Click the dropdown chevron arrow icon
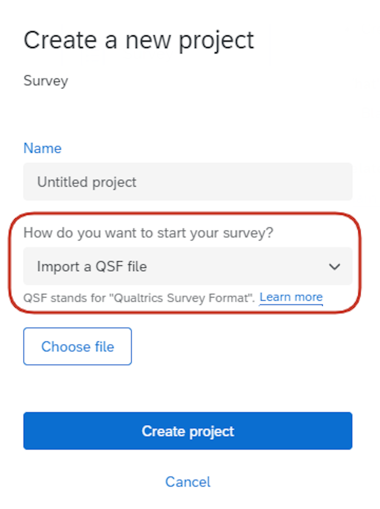The image size is (380, 509). click(x=334, y=267)
